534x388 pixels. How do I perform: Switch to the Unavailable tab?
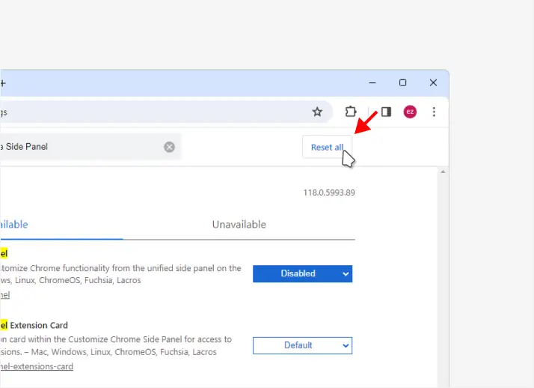[x=239, y=225]
